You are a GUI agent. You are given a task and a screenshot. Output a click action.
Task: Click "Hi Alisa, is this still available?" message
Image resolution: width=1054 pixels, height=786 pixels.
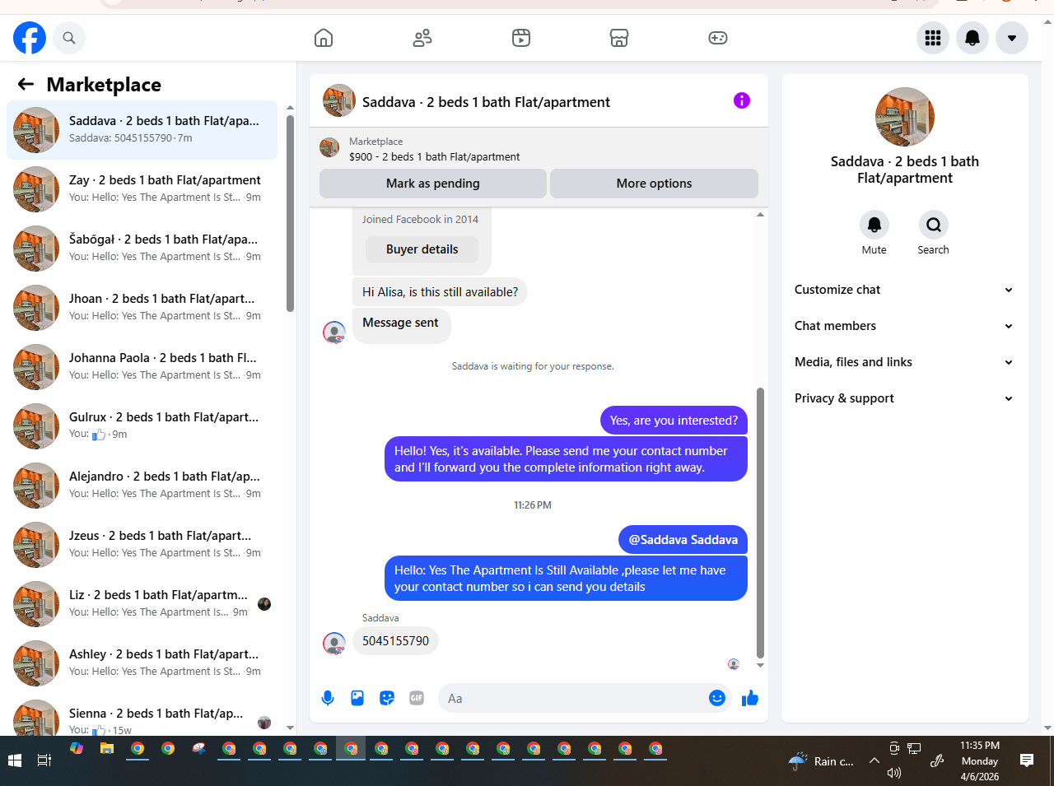(441, 292)
